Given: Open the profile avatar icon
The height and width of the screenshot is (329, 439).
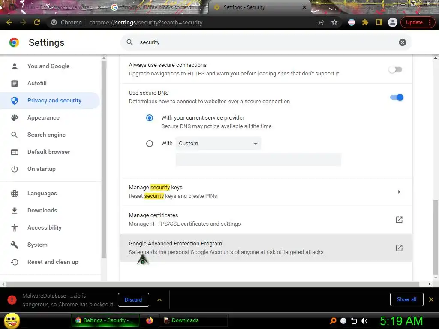Looking at the screenshot, I should click(393, 22).
